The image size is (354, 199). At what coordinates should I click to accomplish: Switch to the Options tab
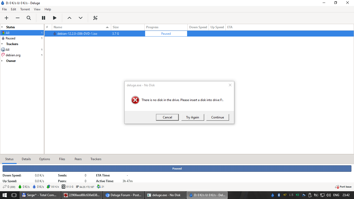pos(45,159)
